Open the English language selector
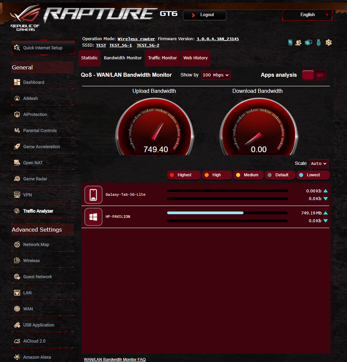The image size is (347, 362). [x=307, y=15]
